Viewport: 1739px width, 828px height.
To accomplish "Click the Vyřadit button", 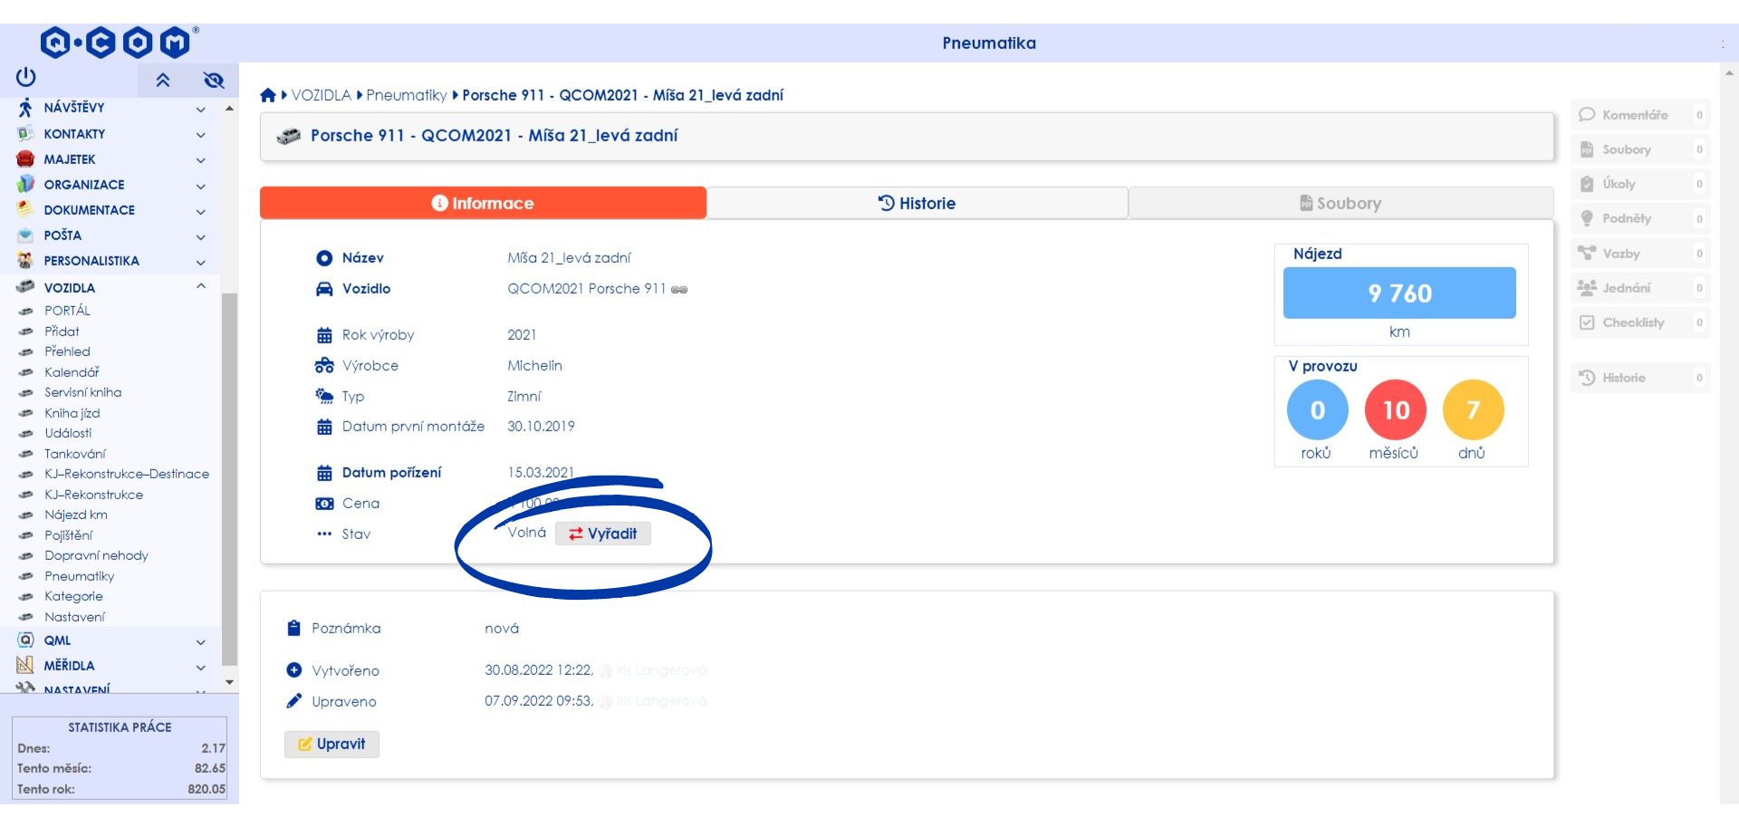I will 603,534.
